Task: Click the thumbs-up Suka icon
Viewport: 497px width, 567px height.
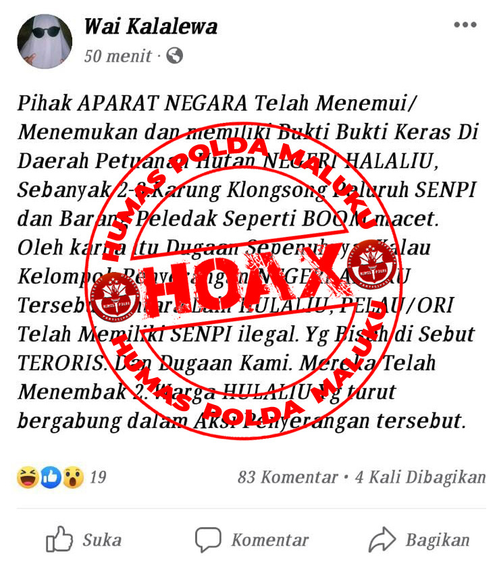Action: coord(59,539)
